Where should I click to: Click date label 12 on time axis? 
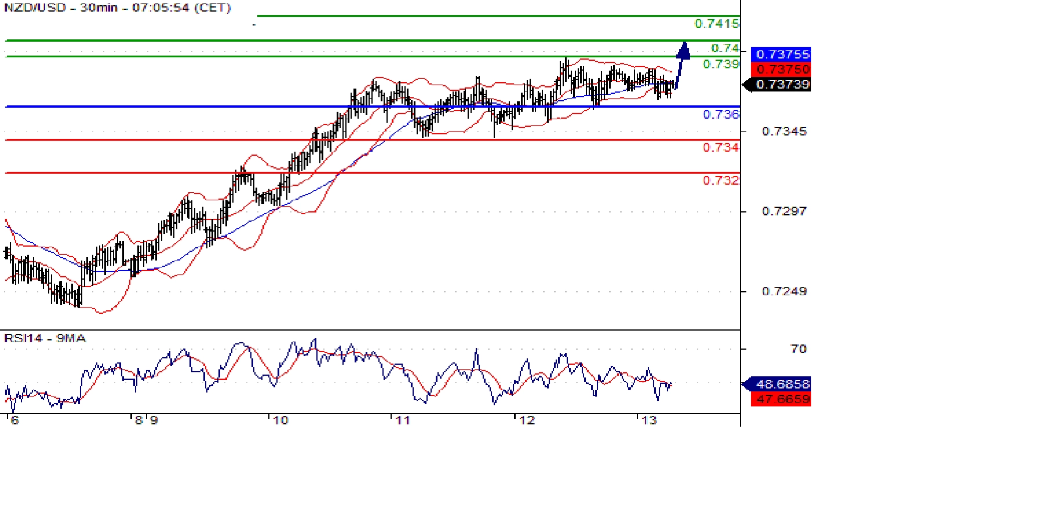(x=527, y=421)
